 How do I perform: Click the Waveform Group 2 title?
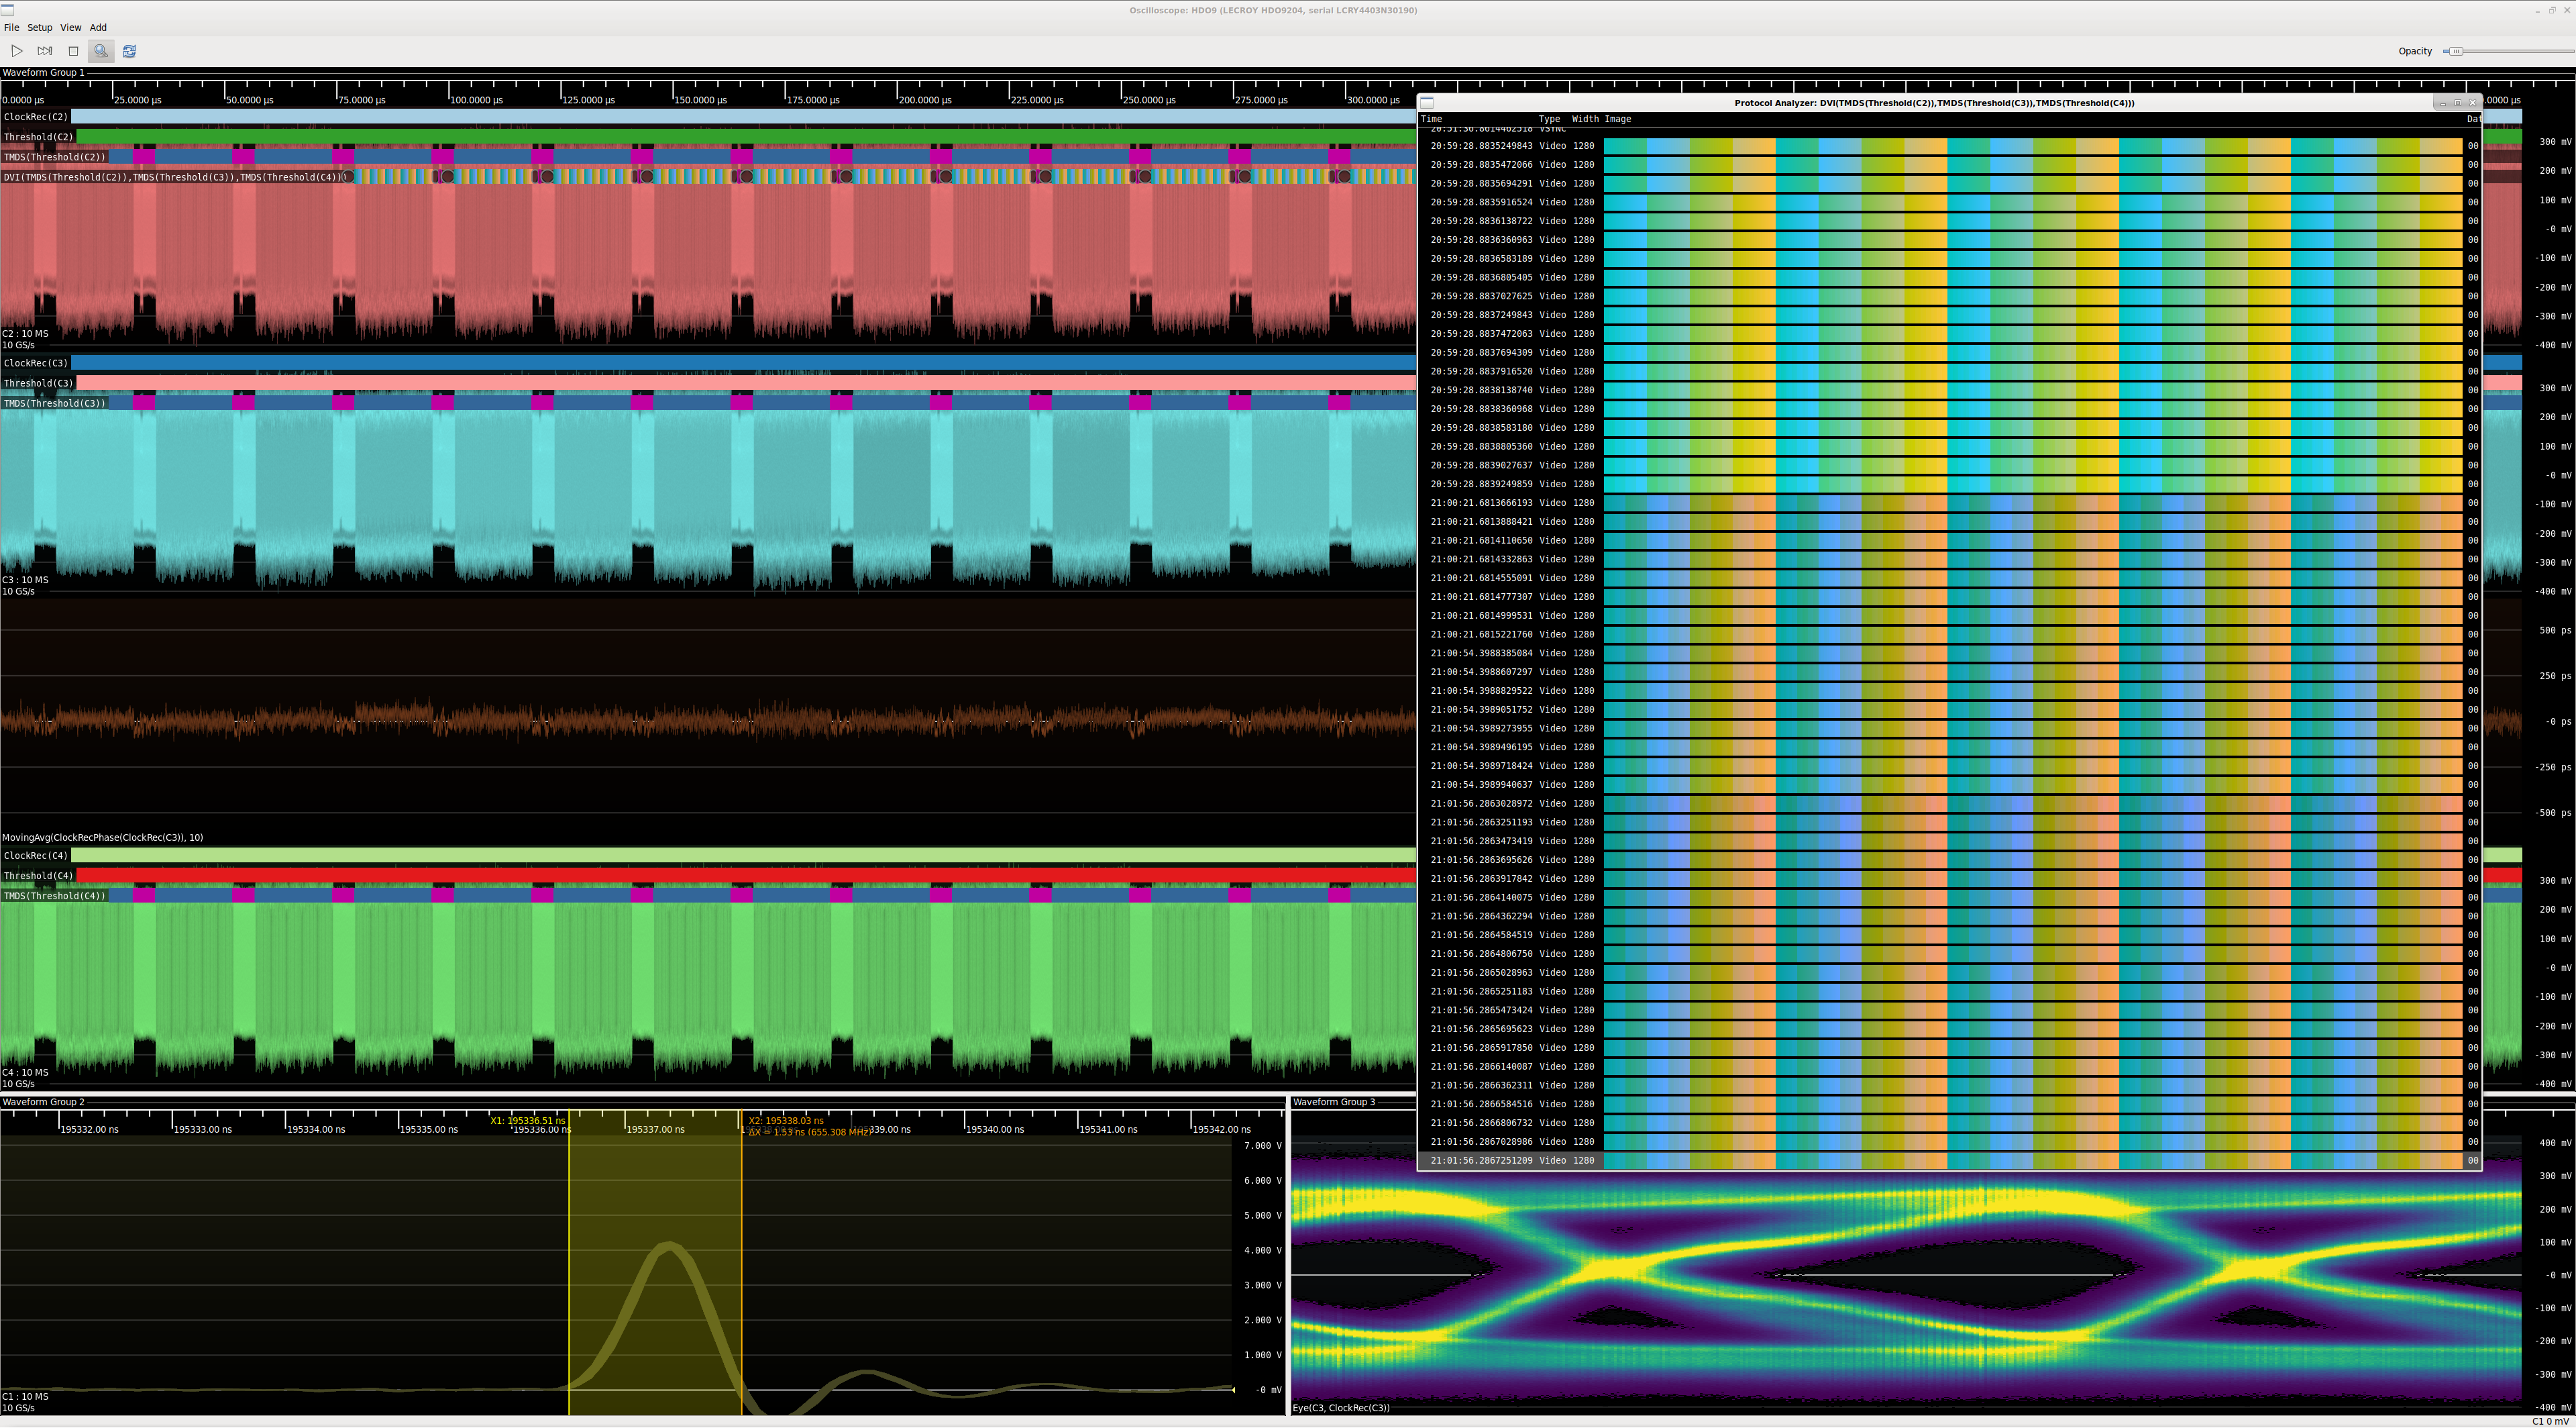pos(43,1102)
